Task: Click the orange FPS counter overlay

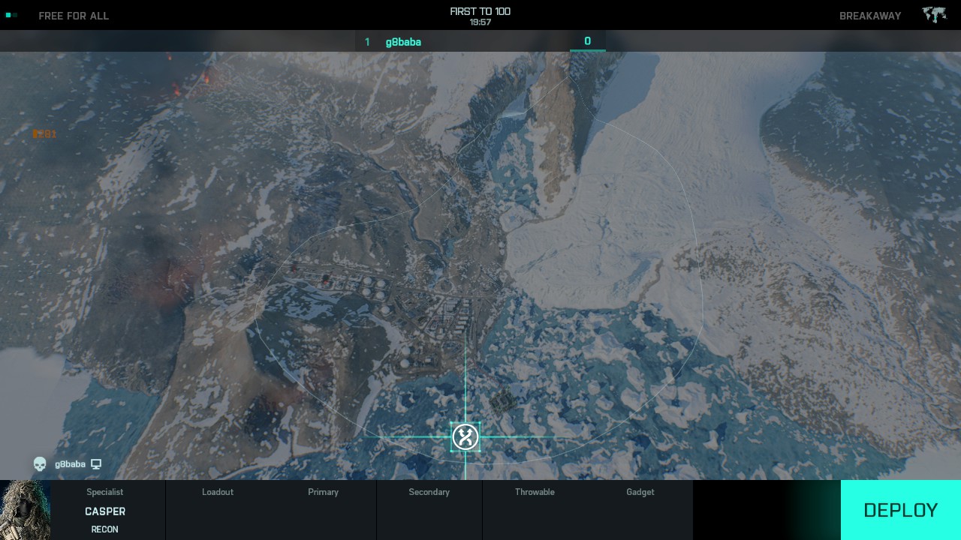Action: [44, 133]
